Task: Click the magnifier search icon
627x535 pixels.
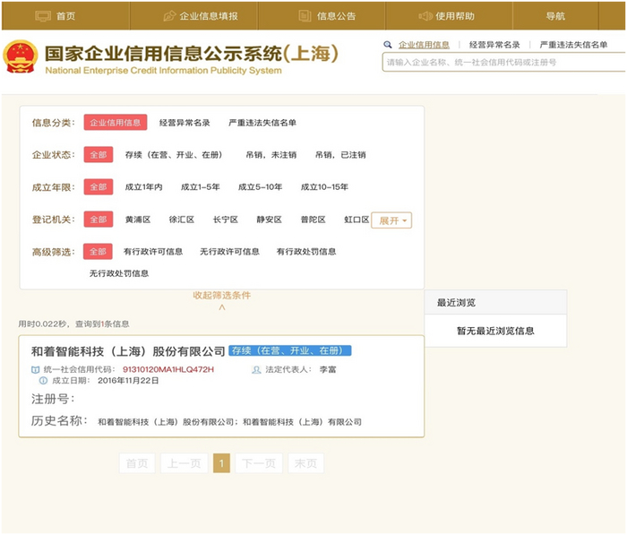Action: 388,44
